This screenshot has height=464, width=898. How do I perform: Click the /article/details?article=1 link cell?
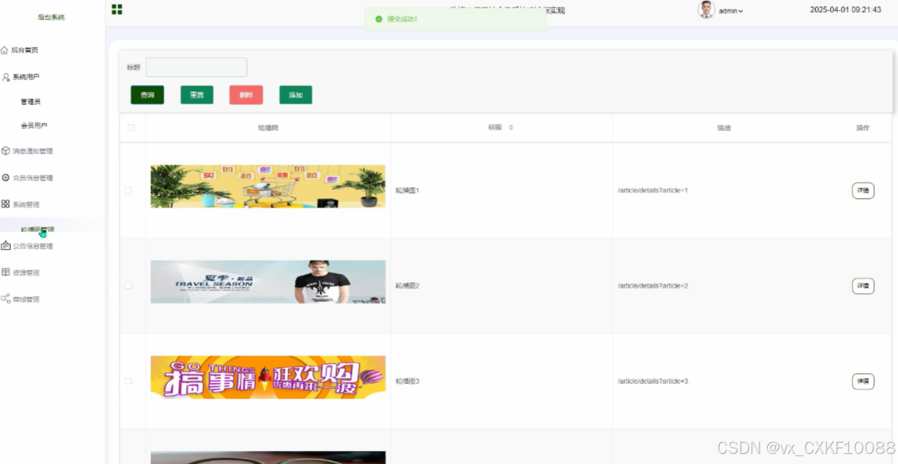(x=653, y=190)
